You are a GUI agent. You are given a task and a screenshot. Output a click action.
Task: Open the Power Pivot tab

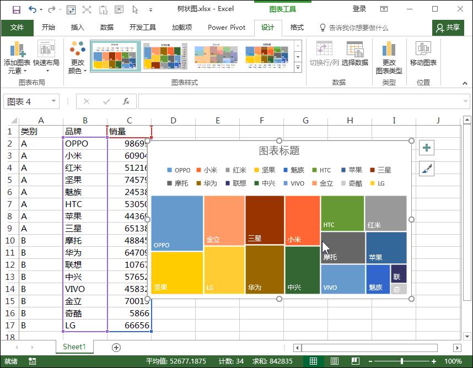click(x=226, y=28)
